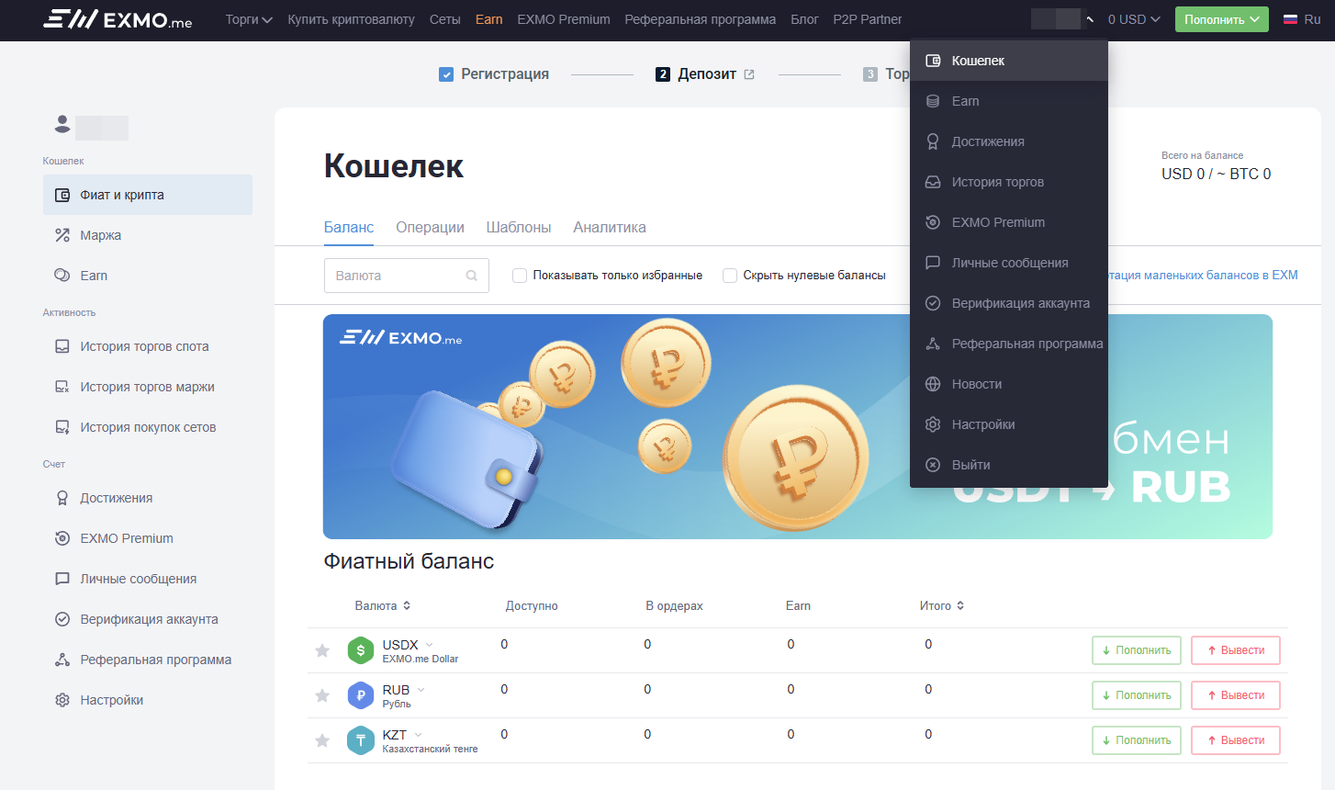Favorite USDX with its star icon
Image resolution: width=1335 pixels, height=790 pixels.
[322, 650]
